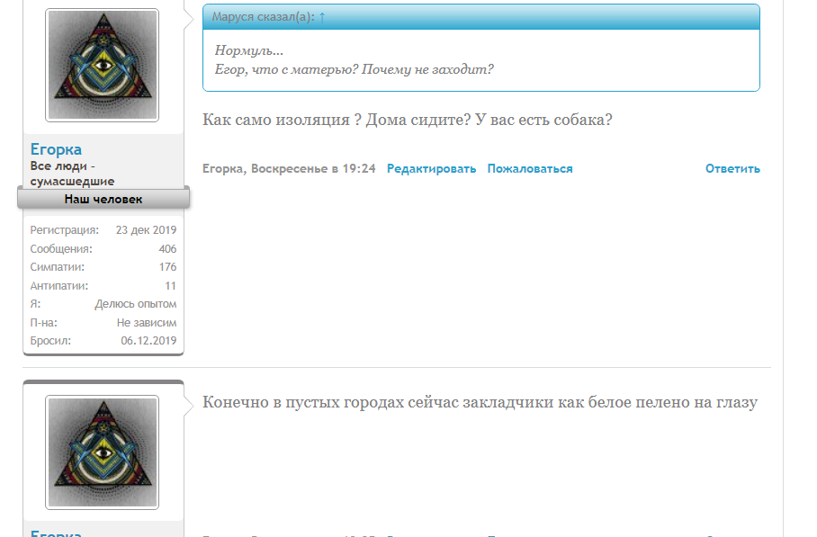Screen dimensions: 817x537
Task: View Егорка's 406 messages via Сообщения count
Action: tap(169, 248)
